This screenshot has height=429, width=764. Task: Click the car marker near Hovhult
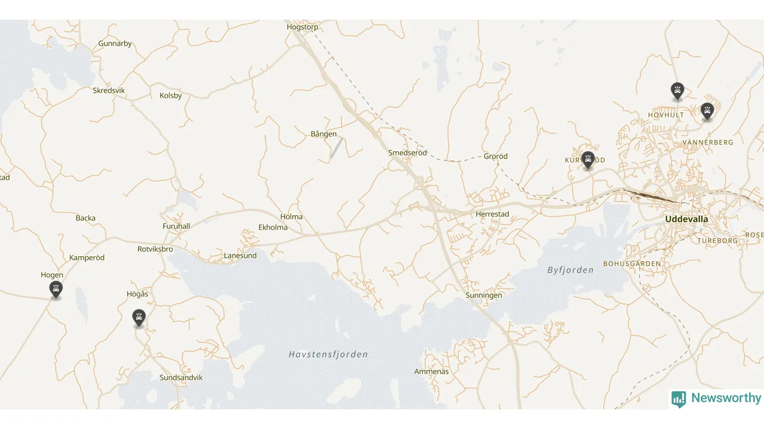[x=677, y=91]
